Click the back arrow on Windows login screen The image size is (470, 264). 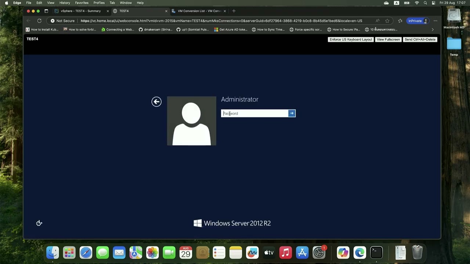156,102
